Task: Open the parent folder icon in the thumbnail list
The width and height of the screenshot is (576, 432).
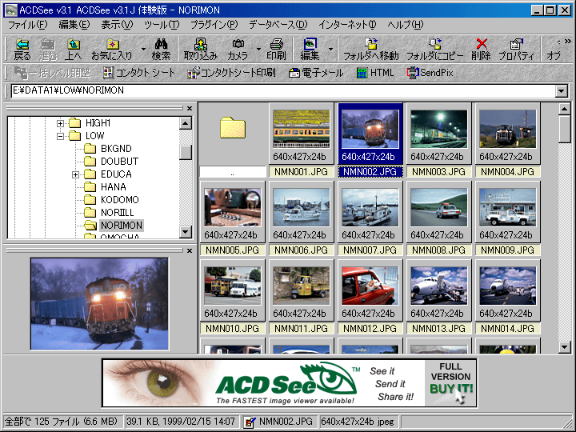Action: click(233, 128)
